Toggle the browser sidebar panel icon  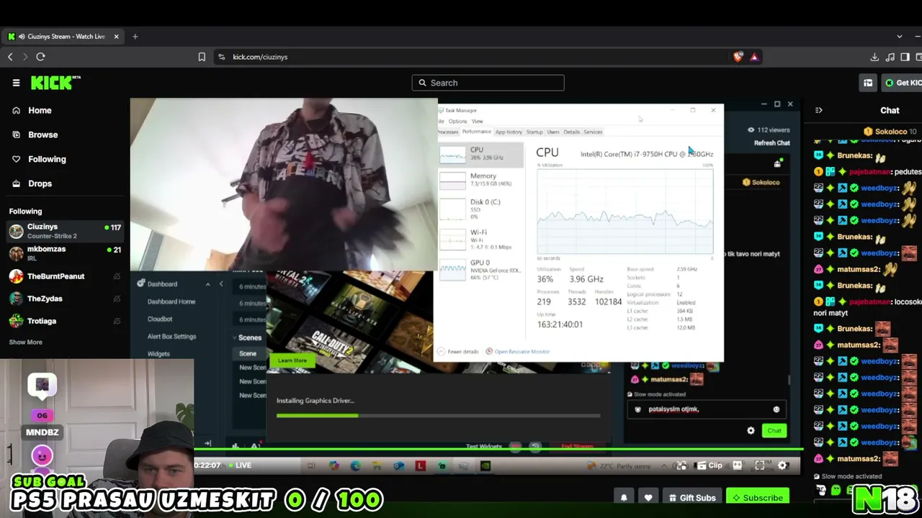click(905, 57)
